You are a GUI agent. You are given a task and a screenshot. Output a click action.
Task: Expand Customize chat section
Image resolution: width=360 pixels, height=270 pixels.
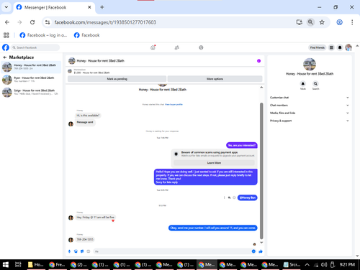click(x=309, y=98)
